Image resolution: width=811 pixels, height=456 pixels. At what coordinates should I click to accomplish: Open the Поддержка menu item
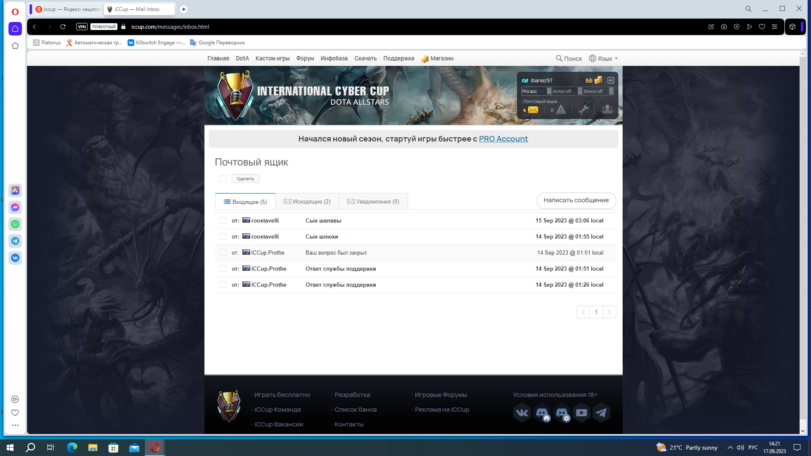coord(399,58)
